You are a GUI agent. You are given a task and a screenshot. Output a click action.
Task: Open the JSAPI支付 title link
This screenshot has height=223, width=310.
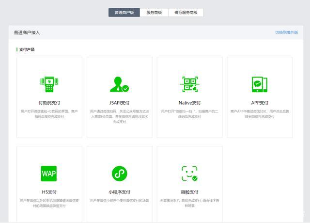[x=119, y=103]
